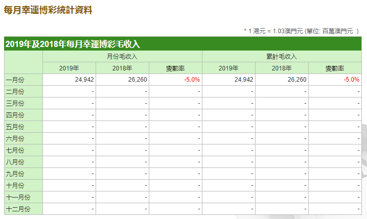Click 2019年 header under 月份毛收入
Viewport: 367px width, 219px height.
tap(69, 68)
